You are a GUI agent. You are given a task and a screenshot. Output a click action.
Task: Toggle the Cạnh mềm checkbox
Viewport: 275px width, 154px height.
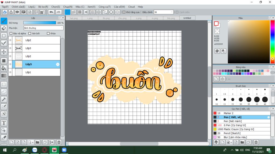(x=177, y=12)
